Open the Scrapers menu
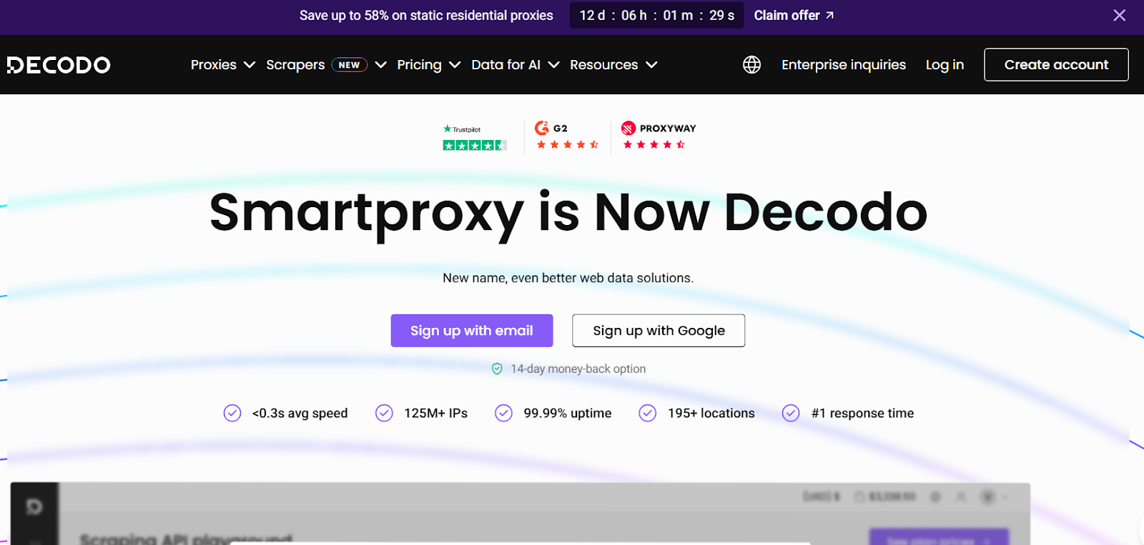This screenshot has height=545, width=1144. [295, 65]
